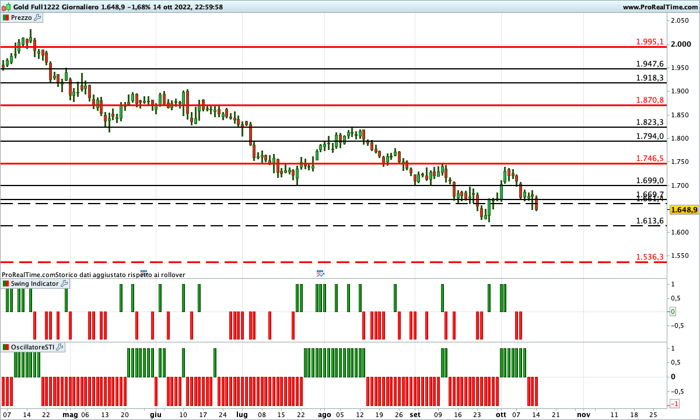The image size is (700, 420).
Task: Click the yellow current price tag 1.648,9
Action: pos(684,209)
